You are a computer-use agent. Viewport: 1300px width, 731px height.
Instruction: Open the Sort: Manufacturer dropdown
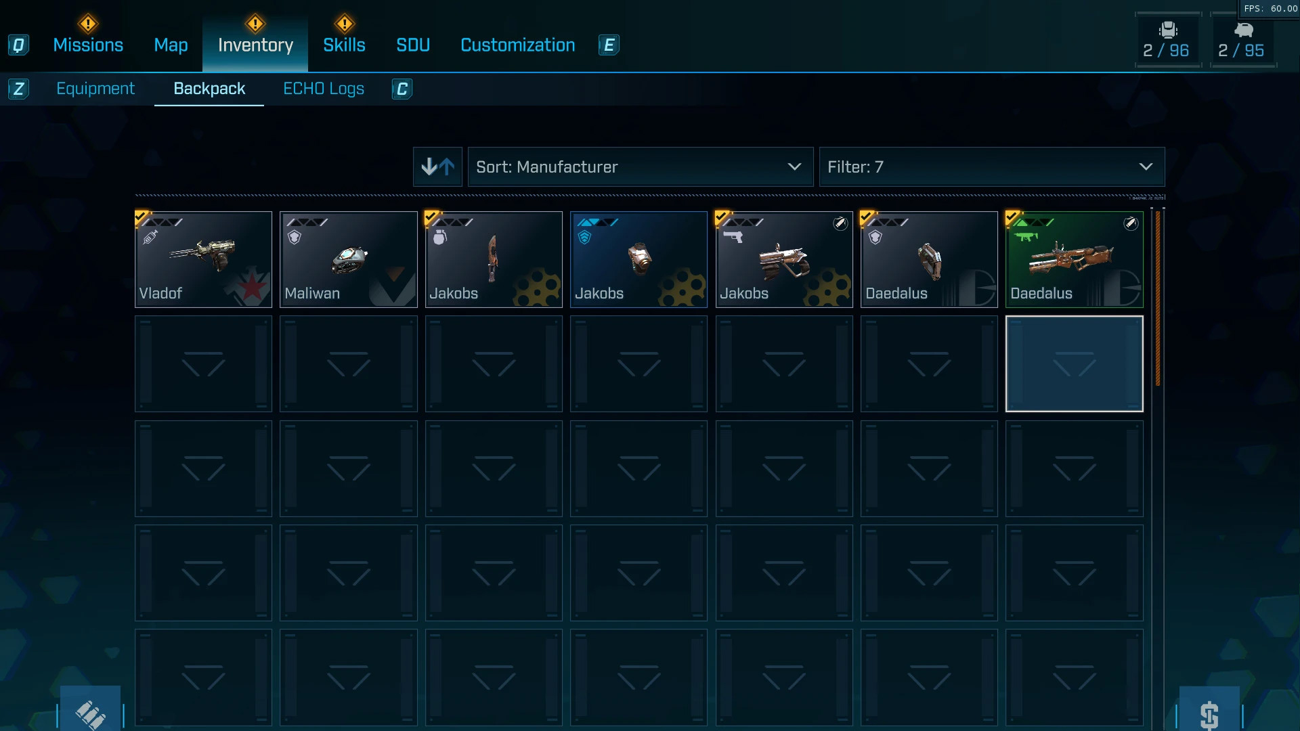(x=641, y=167)
